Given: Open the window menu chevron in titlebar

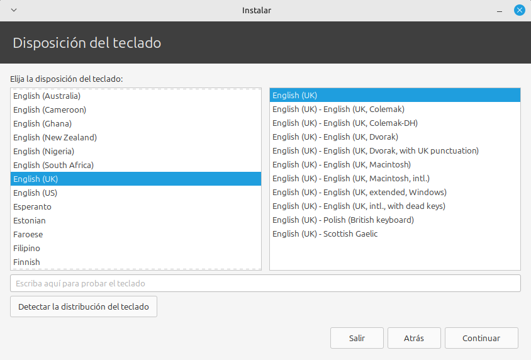Looking at the screenshot, I should click(14, 10).
